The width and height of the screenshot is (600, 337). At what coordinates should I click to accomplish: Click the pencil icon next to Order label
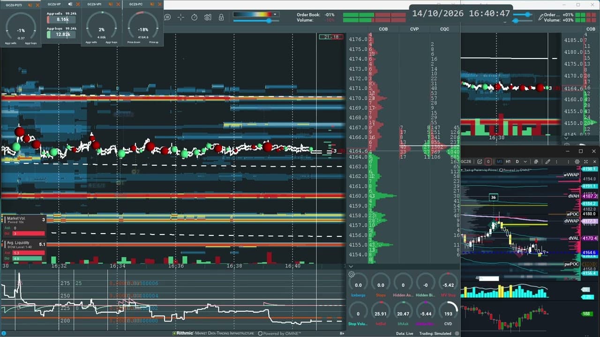point(541,17)
